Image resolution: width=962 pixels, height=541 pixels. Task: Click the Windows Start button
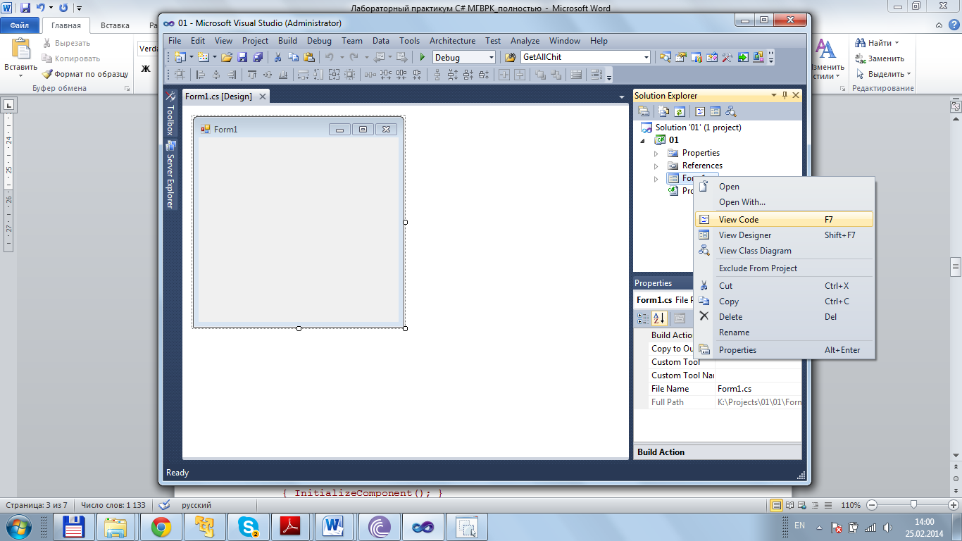click(x=19, y=526)
